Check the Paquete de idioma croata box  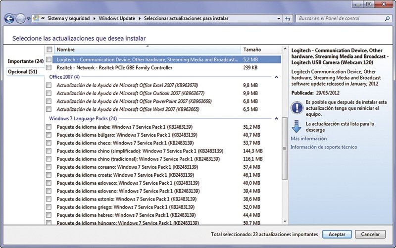point(49,175)
